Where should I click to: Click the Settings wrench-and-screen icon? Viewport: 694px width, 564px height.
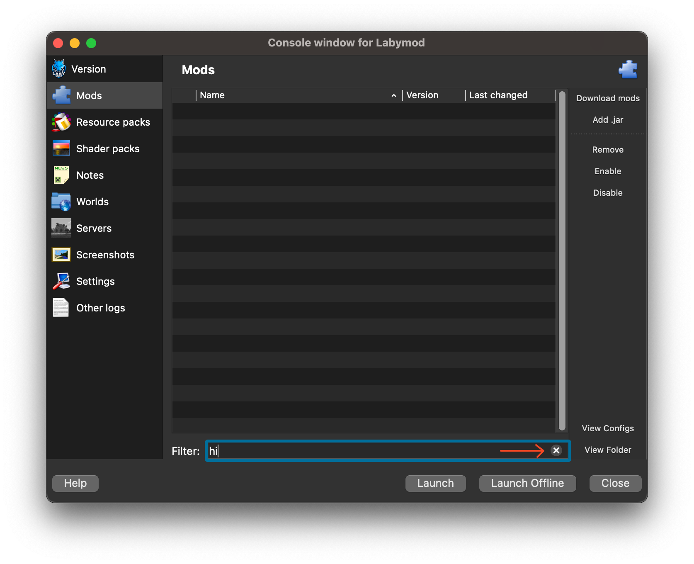(61, 281)
